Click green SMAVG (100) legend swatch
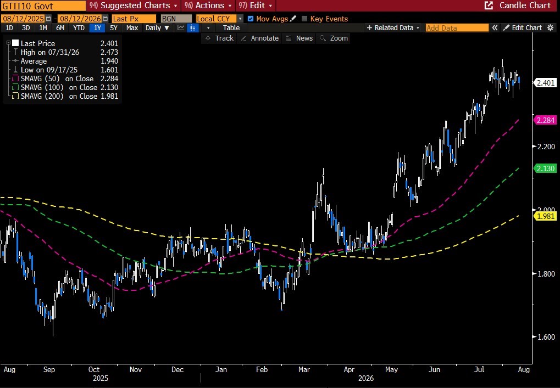560x388 pixels. (15, 87)
